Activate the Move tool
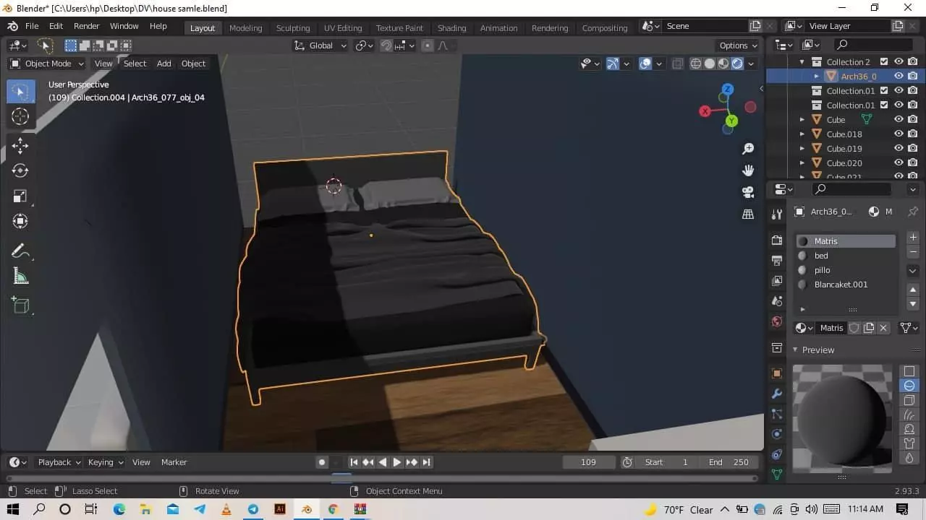This screenshot has height=520, width=926. point(20,146)
